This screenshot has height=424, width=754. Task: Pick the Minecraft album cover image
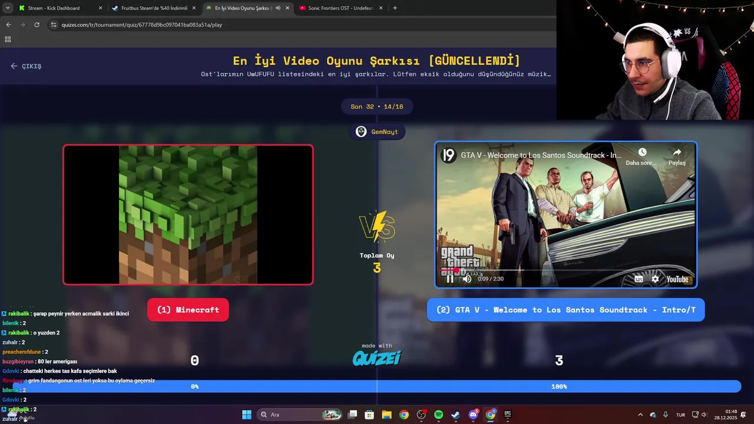click(188, 215)
